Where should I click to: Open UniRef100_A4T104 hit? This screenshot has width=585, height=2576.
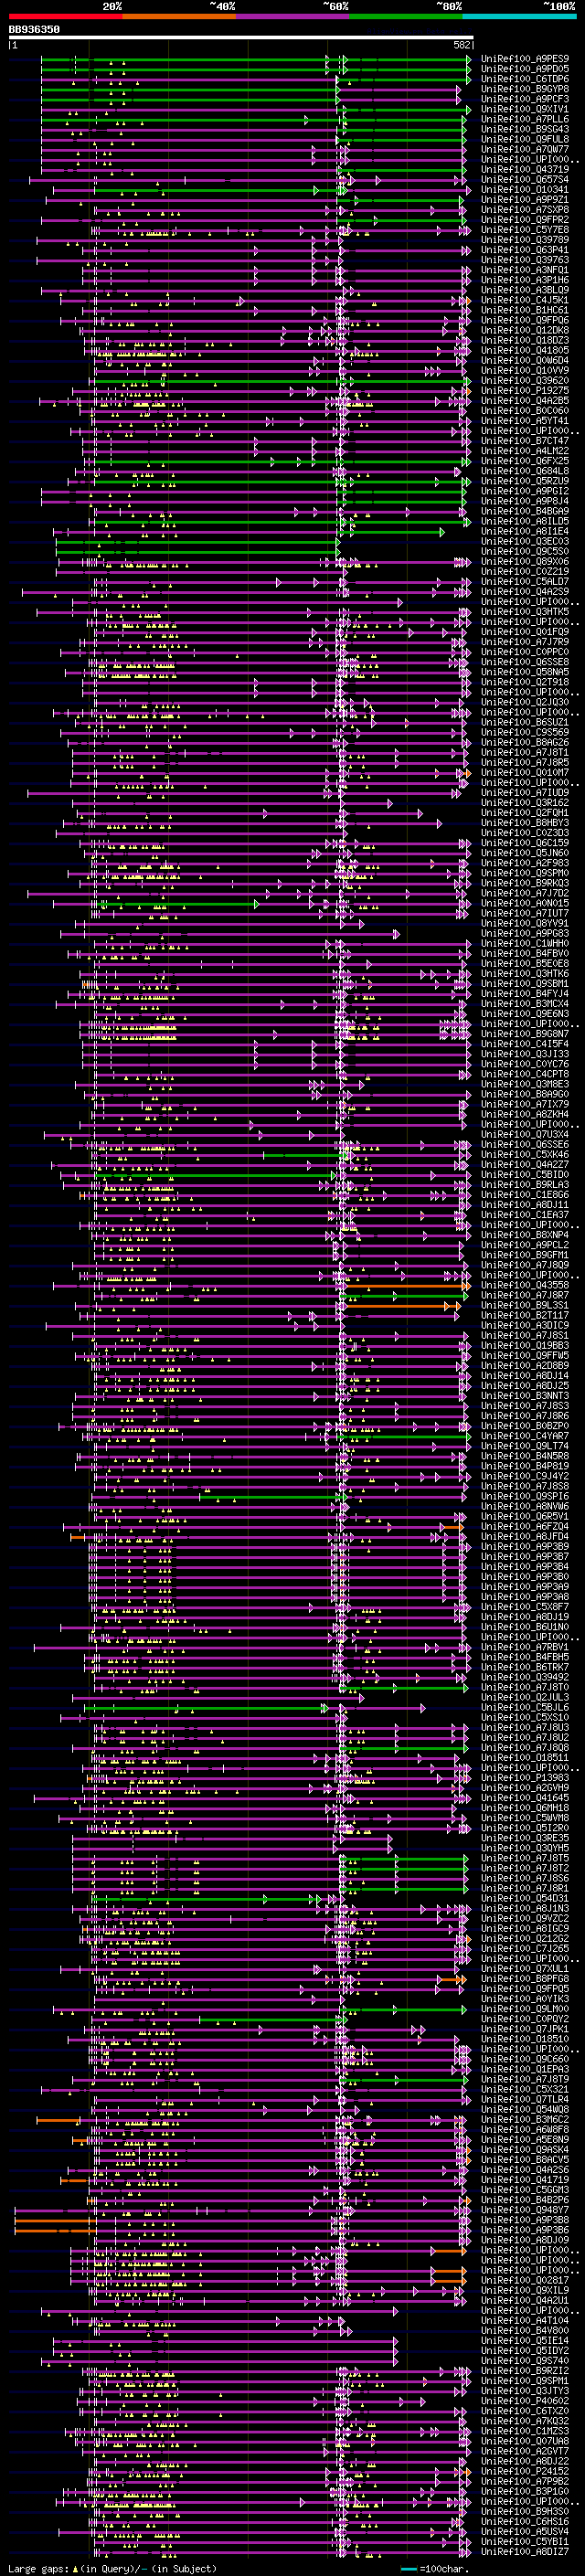525,2322
